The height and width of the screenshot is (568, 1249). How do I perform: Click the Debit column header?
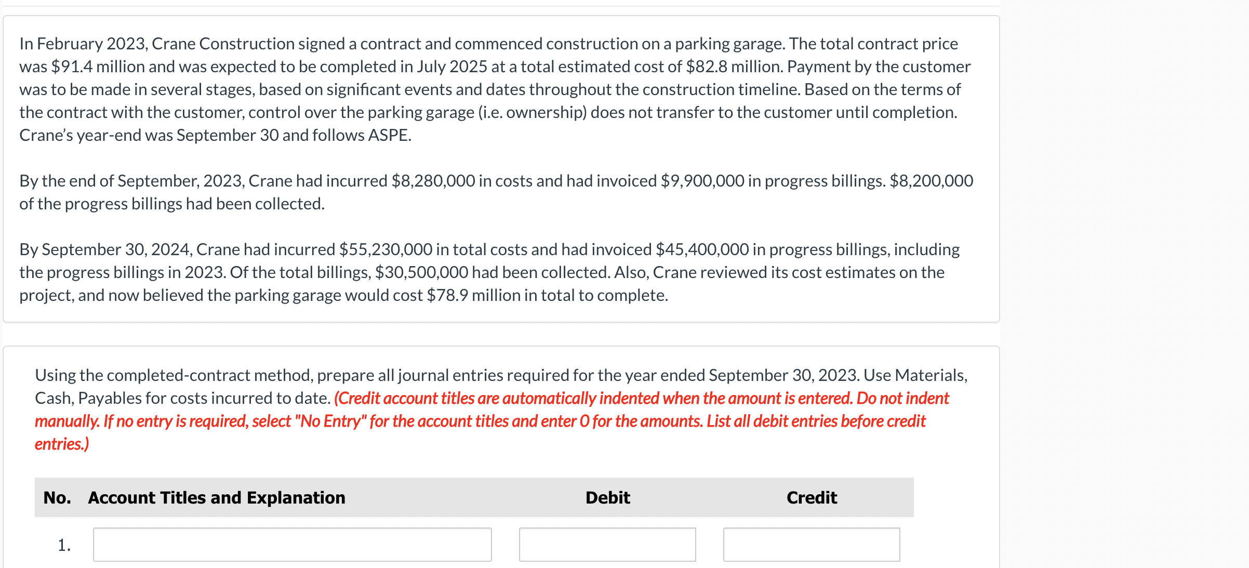pos(607,498)
